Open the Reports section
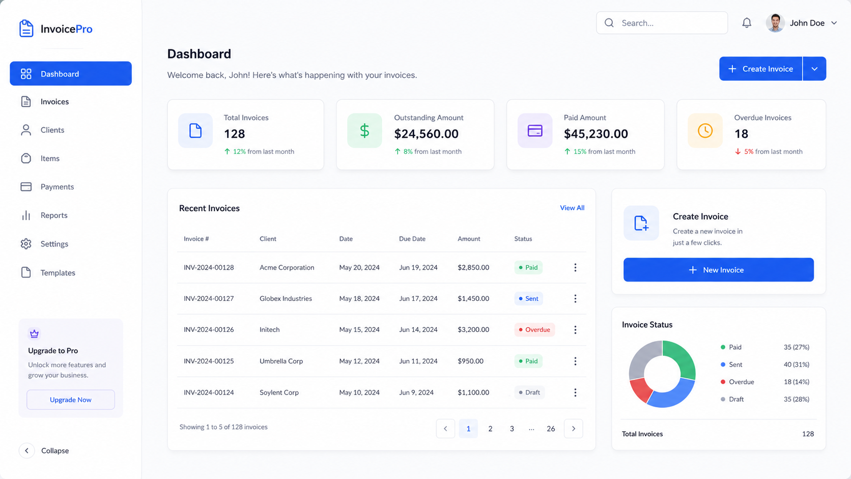851x479 pixels. coord(71,215)
